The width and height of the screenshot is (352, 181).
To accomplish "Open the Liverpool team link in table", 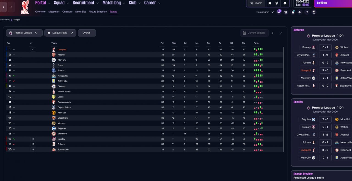I will point(62,49).
